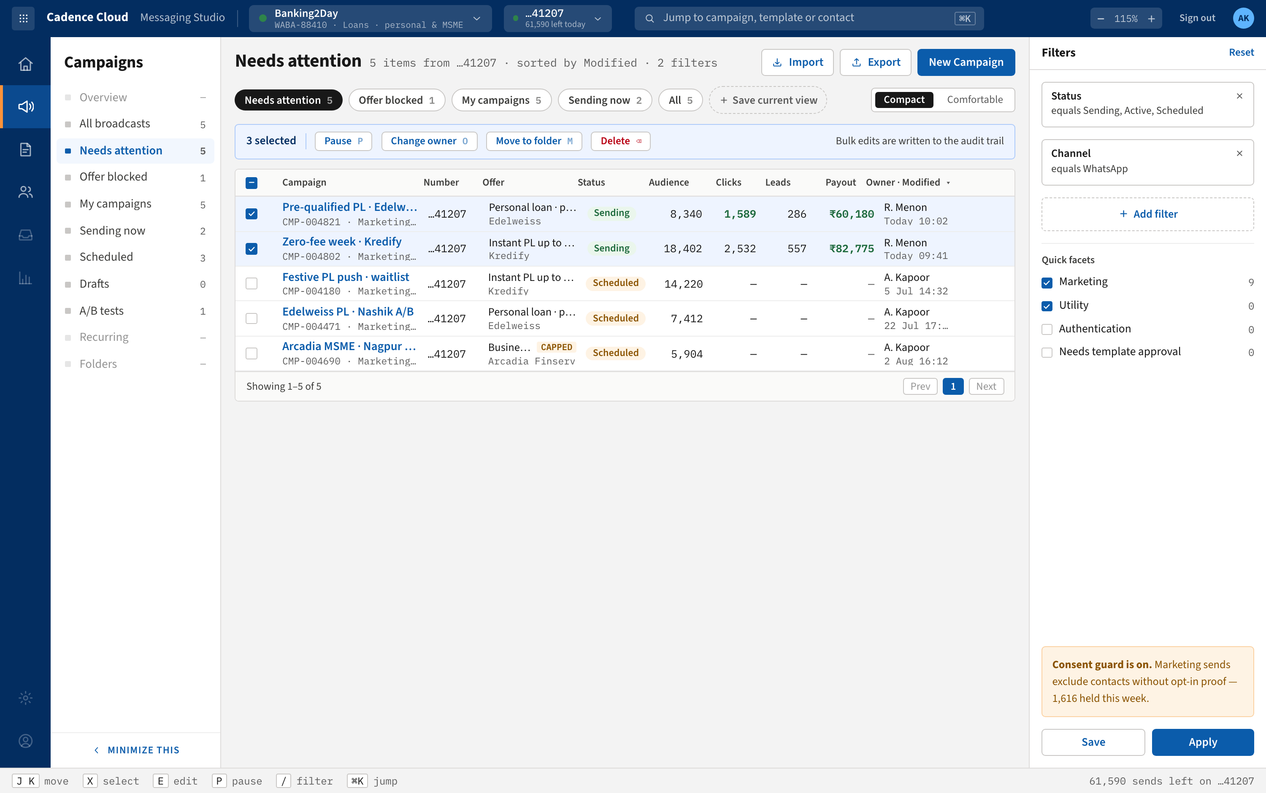Viewport: 1266px width, 793px height.
Task: Open the Settings gear icon in rail
Action: (25, 698)
